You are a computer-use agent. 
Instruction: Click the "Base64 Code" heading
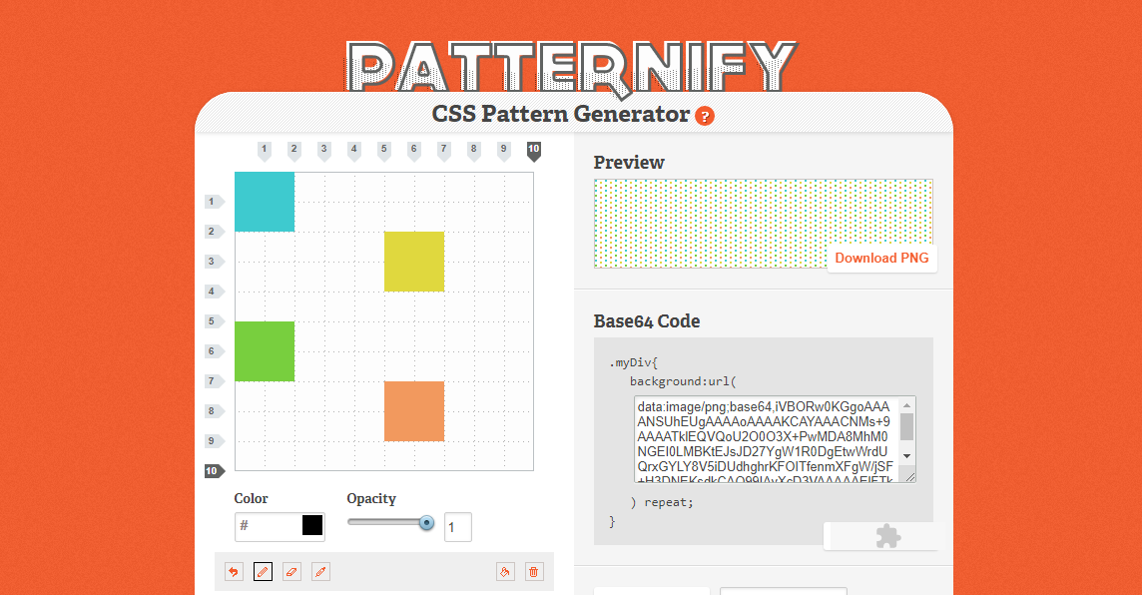(647, 321)
